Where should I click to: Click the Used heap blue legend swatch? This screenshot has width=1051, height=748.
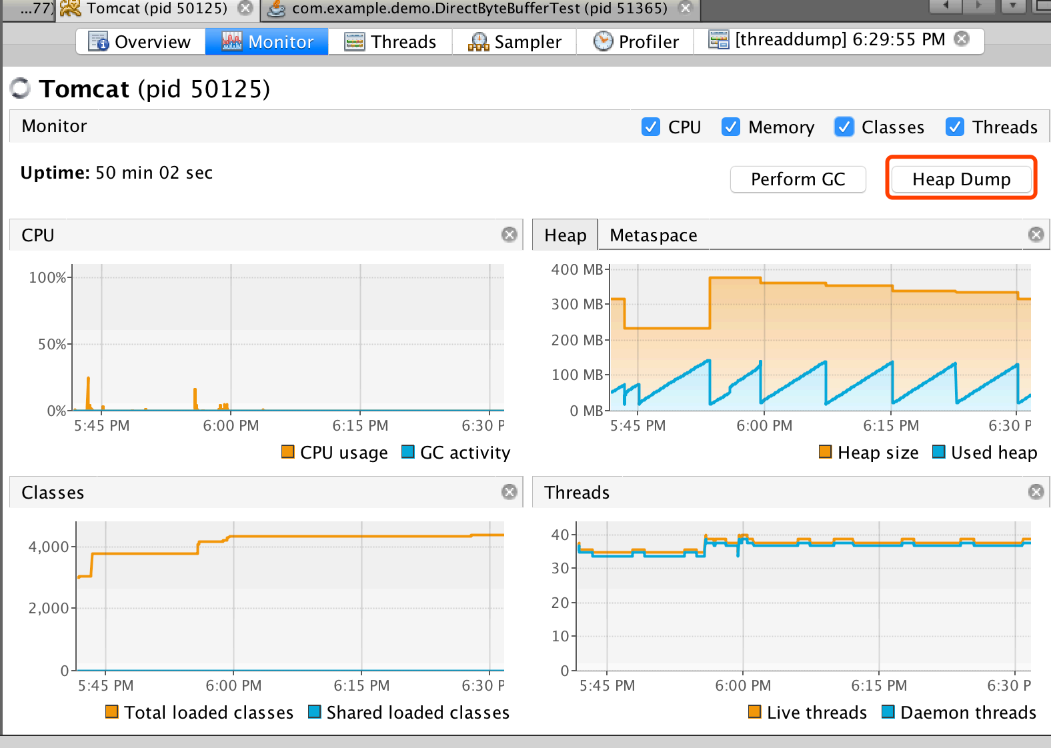point(939,452)
